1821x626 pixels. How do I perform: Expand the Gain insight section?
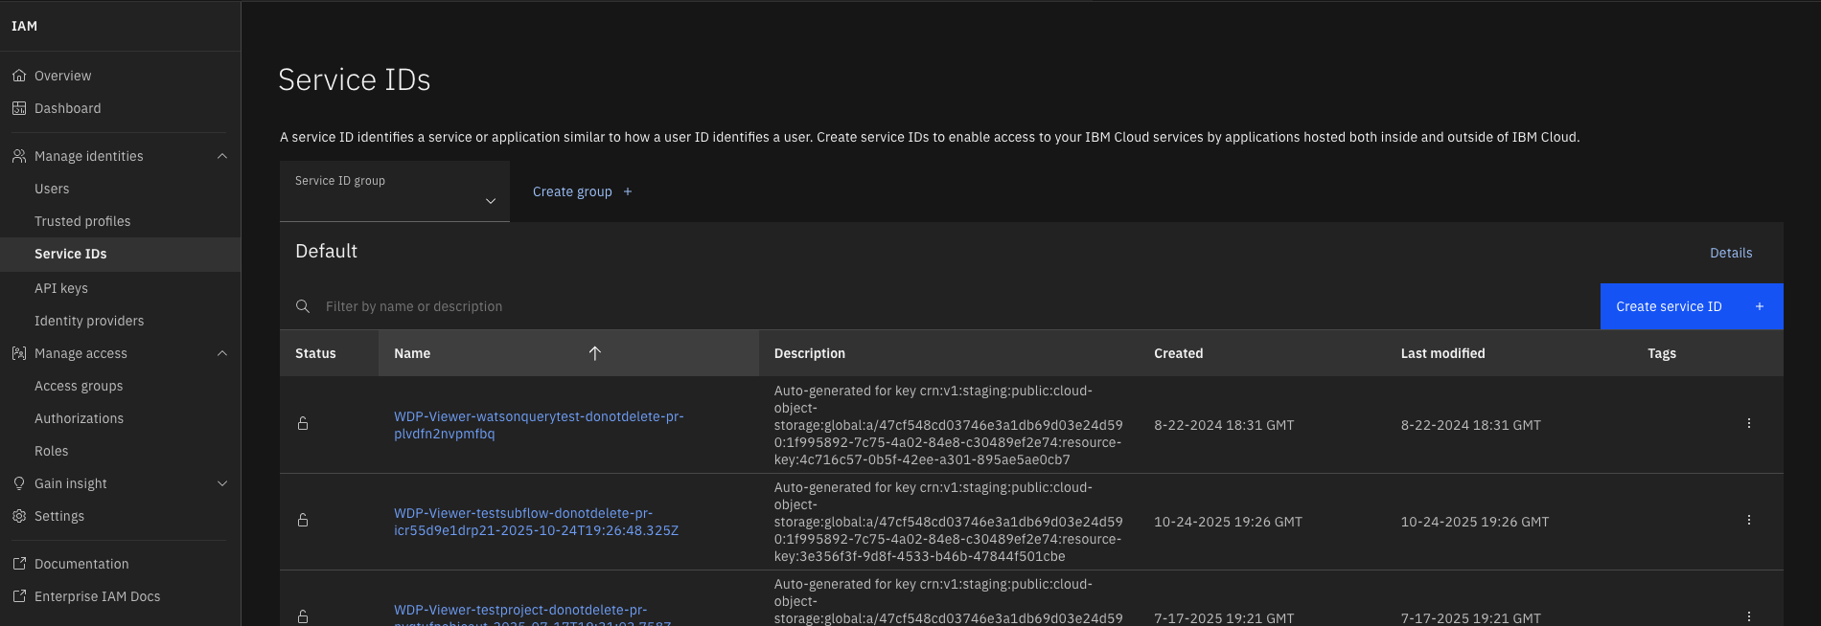222,483
